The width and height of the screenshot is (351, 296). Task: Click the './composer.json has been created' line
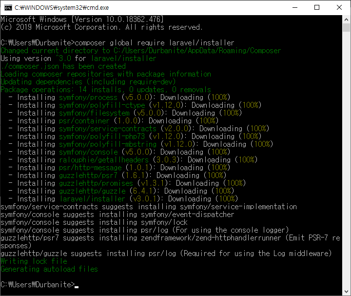pyautogui.click(x=63, y=66)
